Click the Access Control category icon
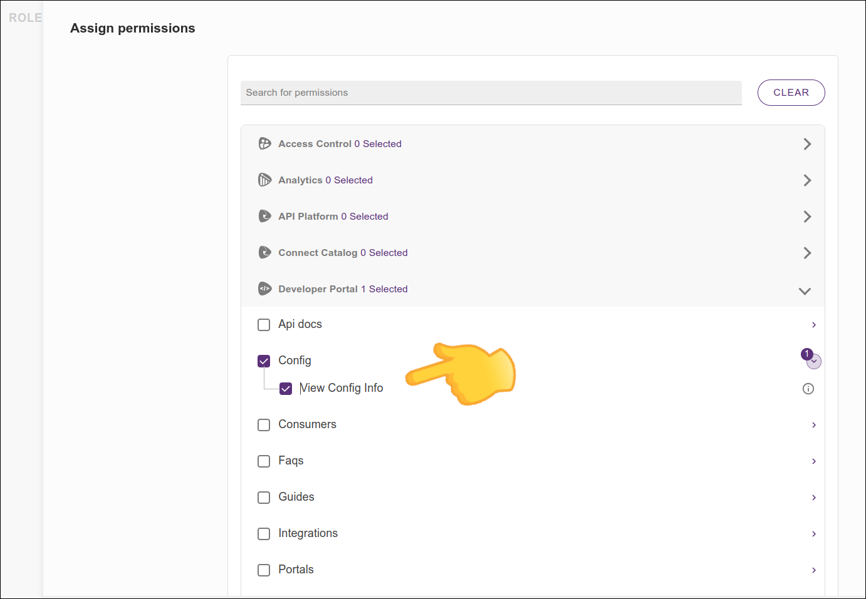This screenshot has width=866, height=599. [264, 144]
